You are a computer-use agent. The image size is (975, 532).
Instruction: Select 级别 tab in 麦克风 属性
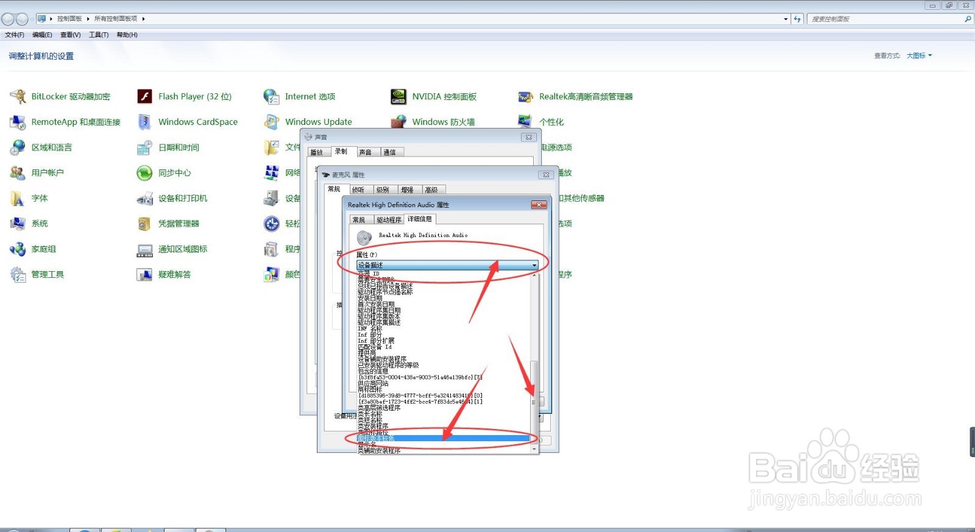click(385, 190)
